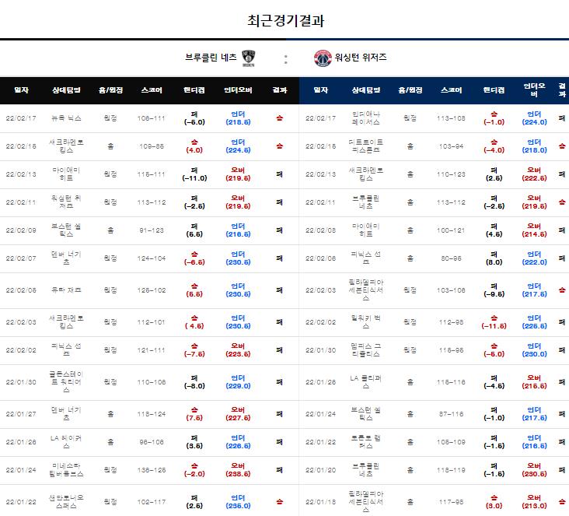The height and width of the screenshot is (516, 569).
Task: Click the 승 (-11.5) handicap cell
Action: (x=494, y=322)
